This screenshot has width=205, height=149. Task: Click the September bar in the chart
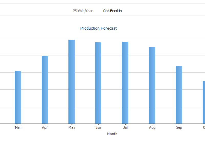[179, 95]
